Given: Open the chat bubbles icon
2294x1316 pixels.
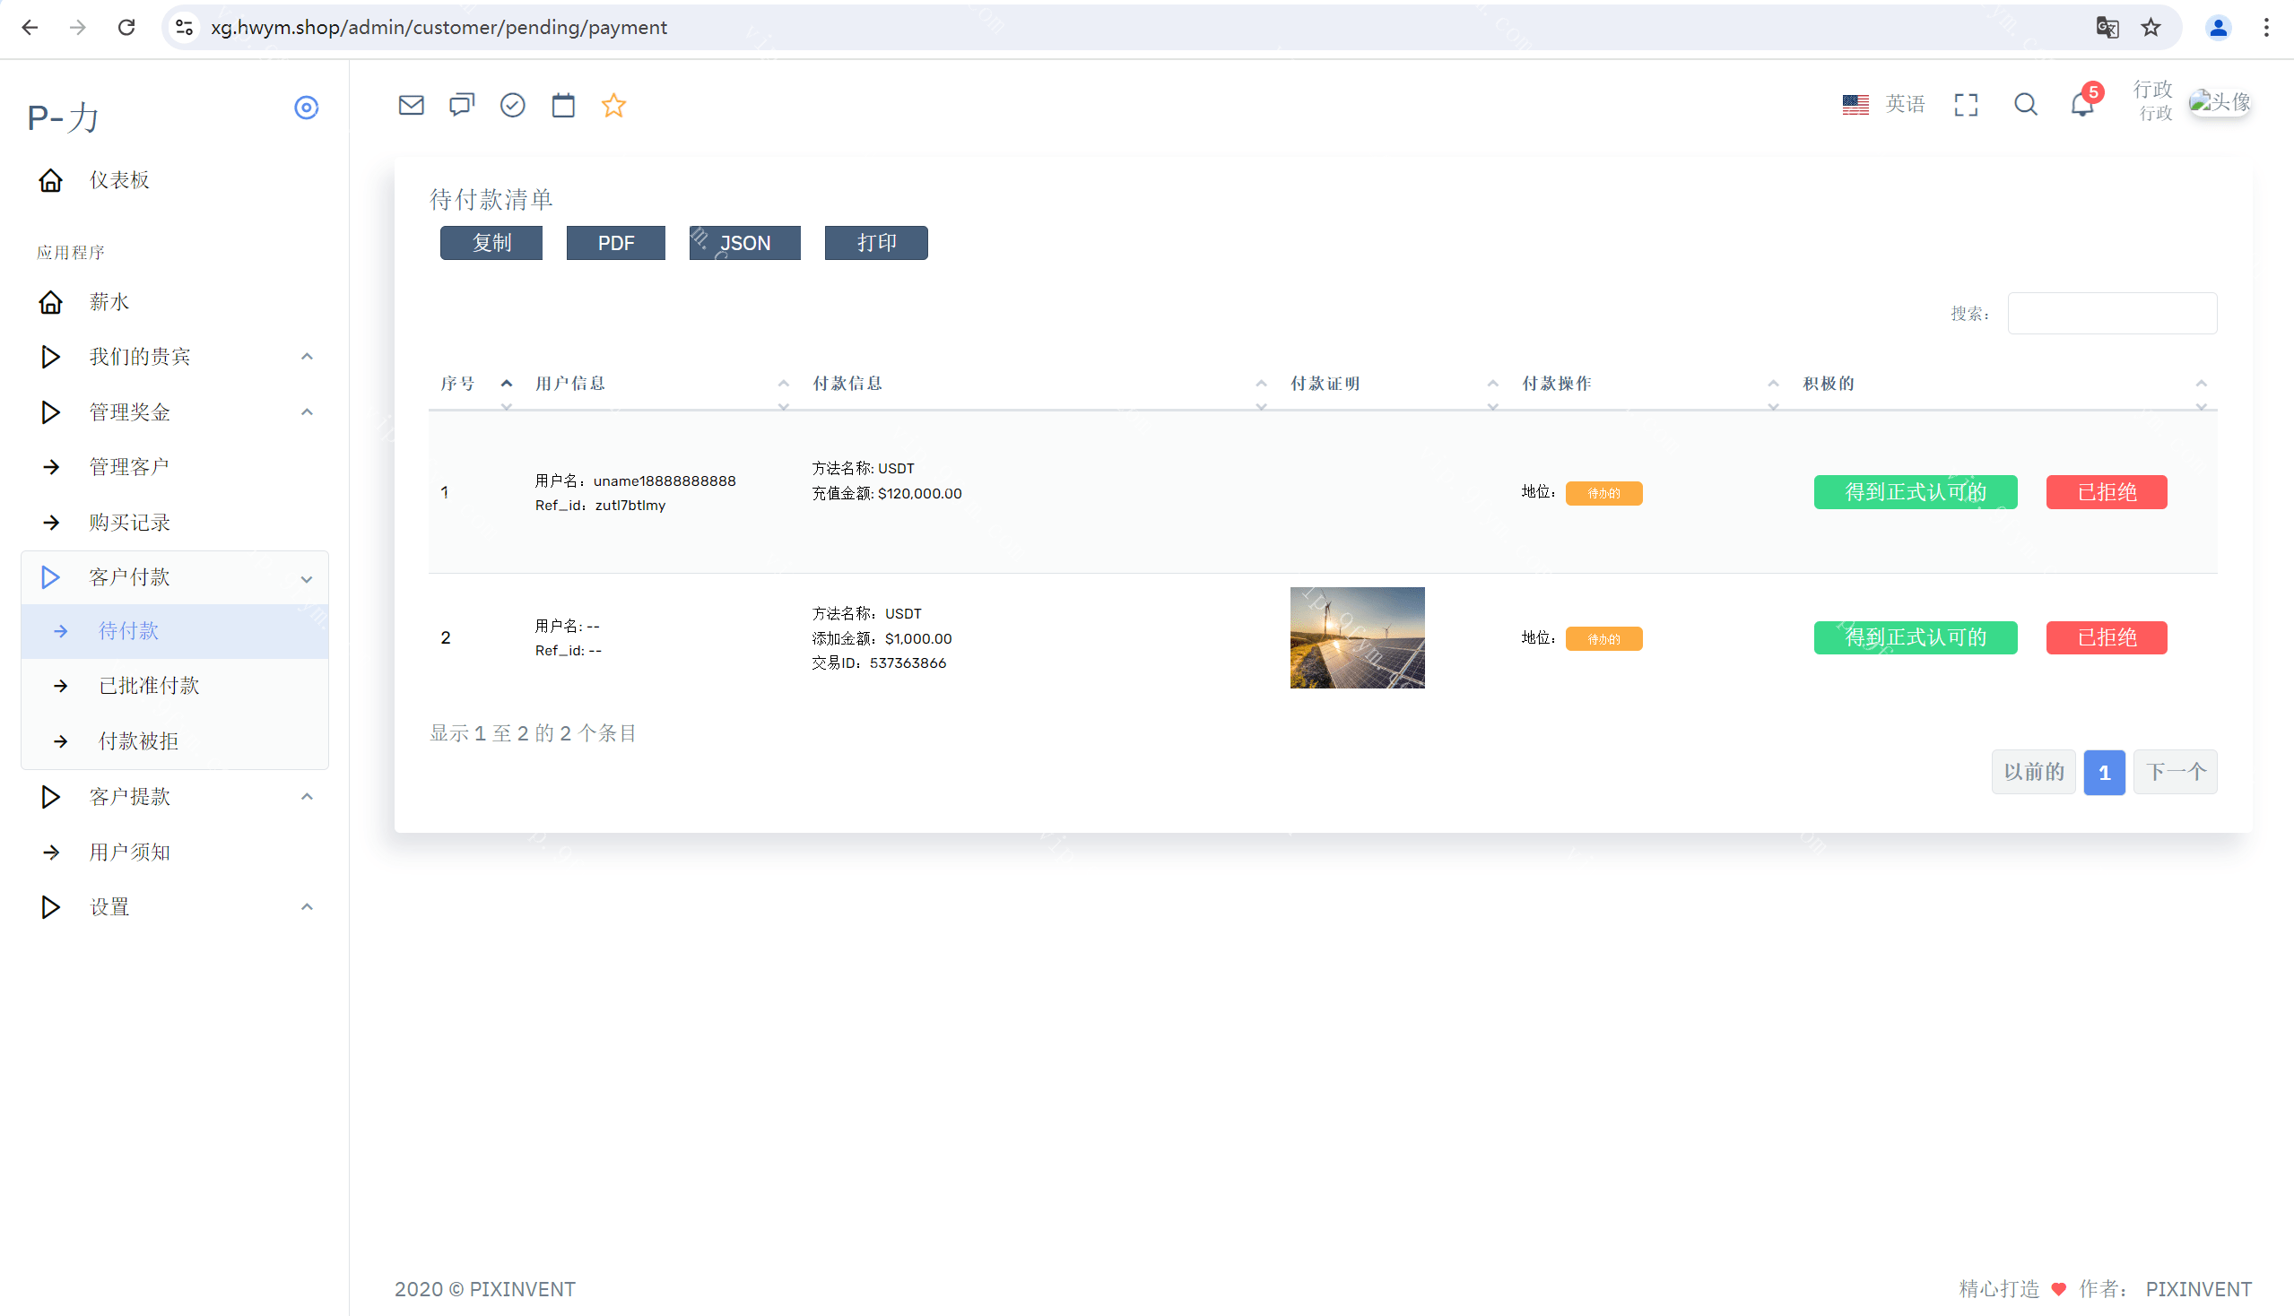Looking at the screenshot, I should point(461,105).
